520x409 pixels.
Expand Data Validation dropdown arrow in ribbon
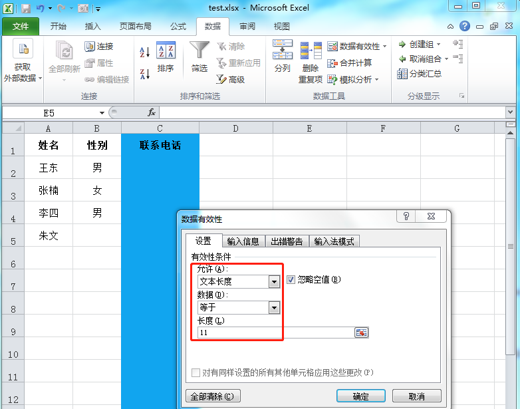(x=385, y=47)
